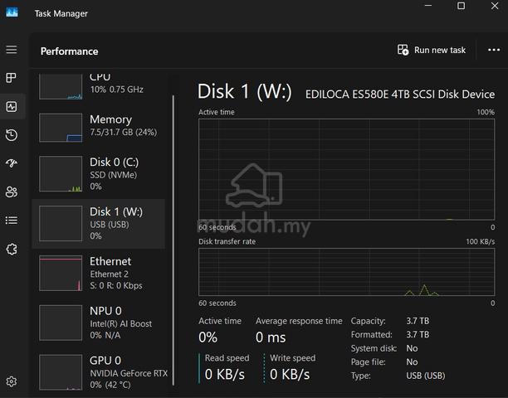The width and height of the screenshot is (508, 398).
Task: Open the Services page puzzle icon
Action: (x=12, y=249)
